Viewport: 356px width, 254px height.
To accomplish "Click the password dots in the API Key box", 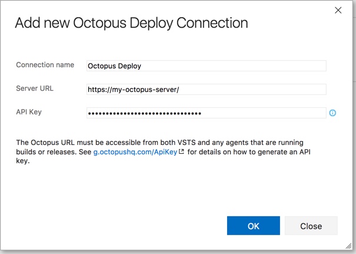I will tap(145, 113).
